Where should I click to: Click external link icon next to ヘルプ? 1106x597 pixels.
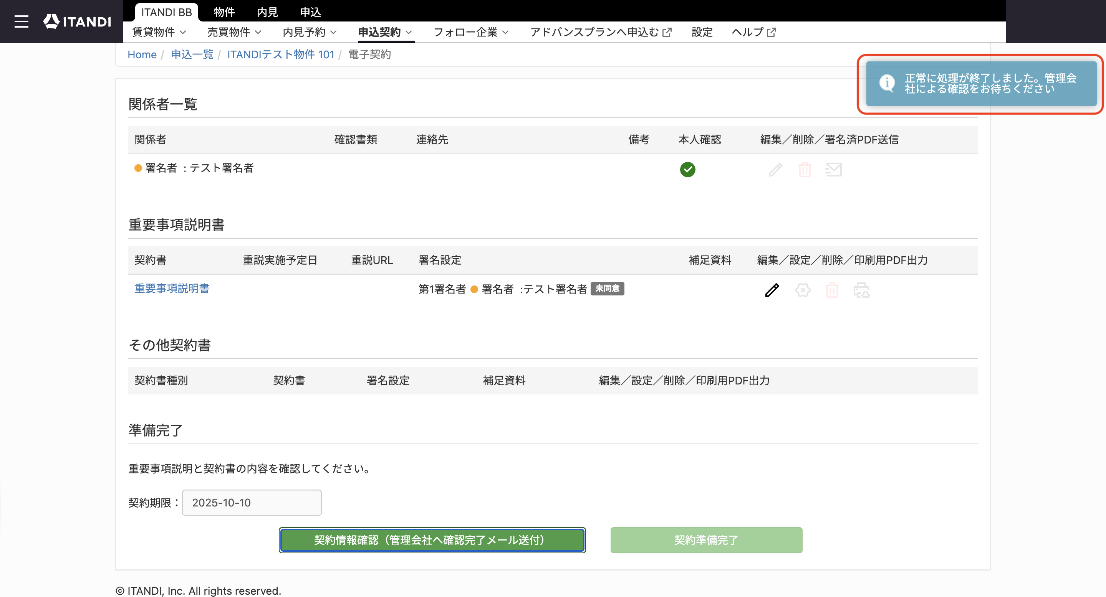[x=771, y=32]
